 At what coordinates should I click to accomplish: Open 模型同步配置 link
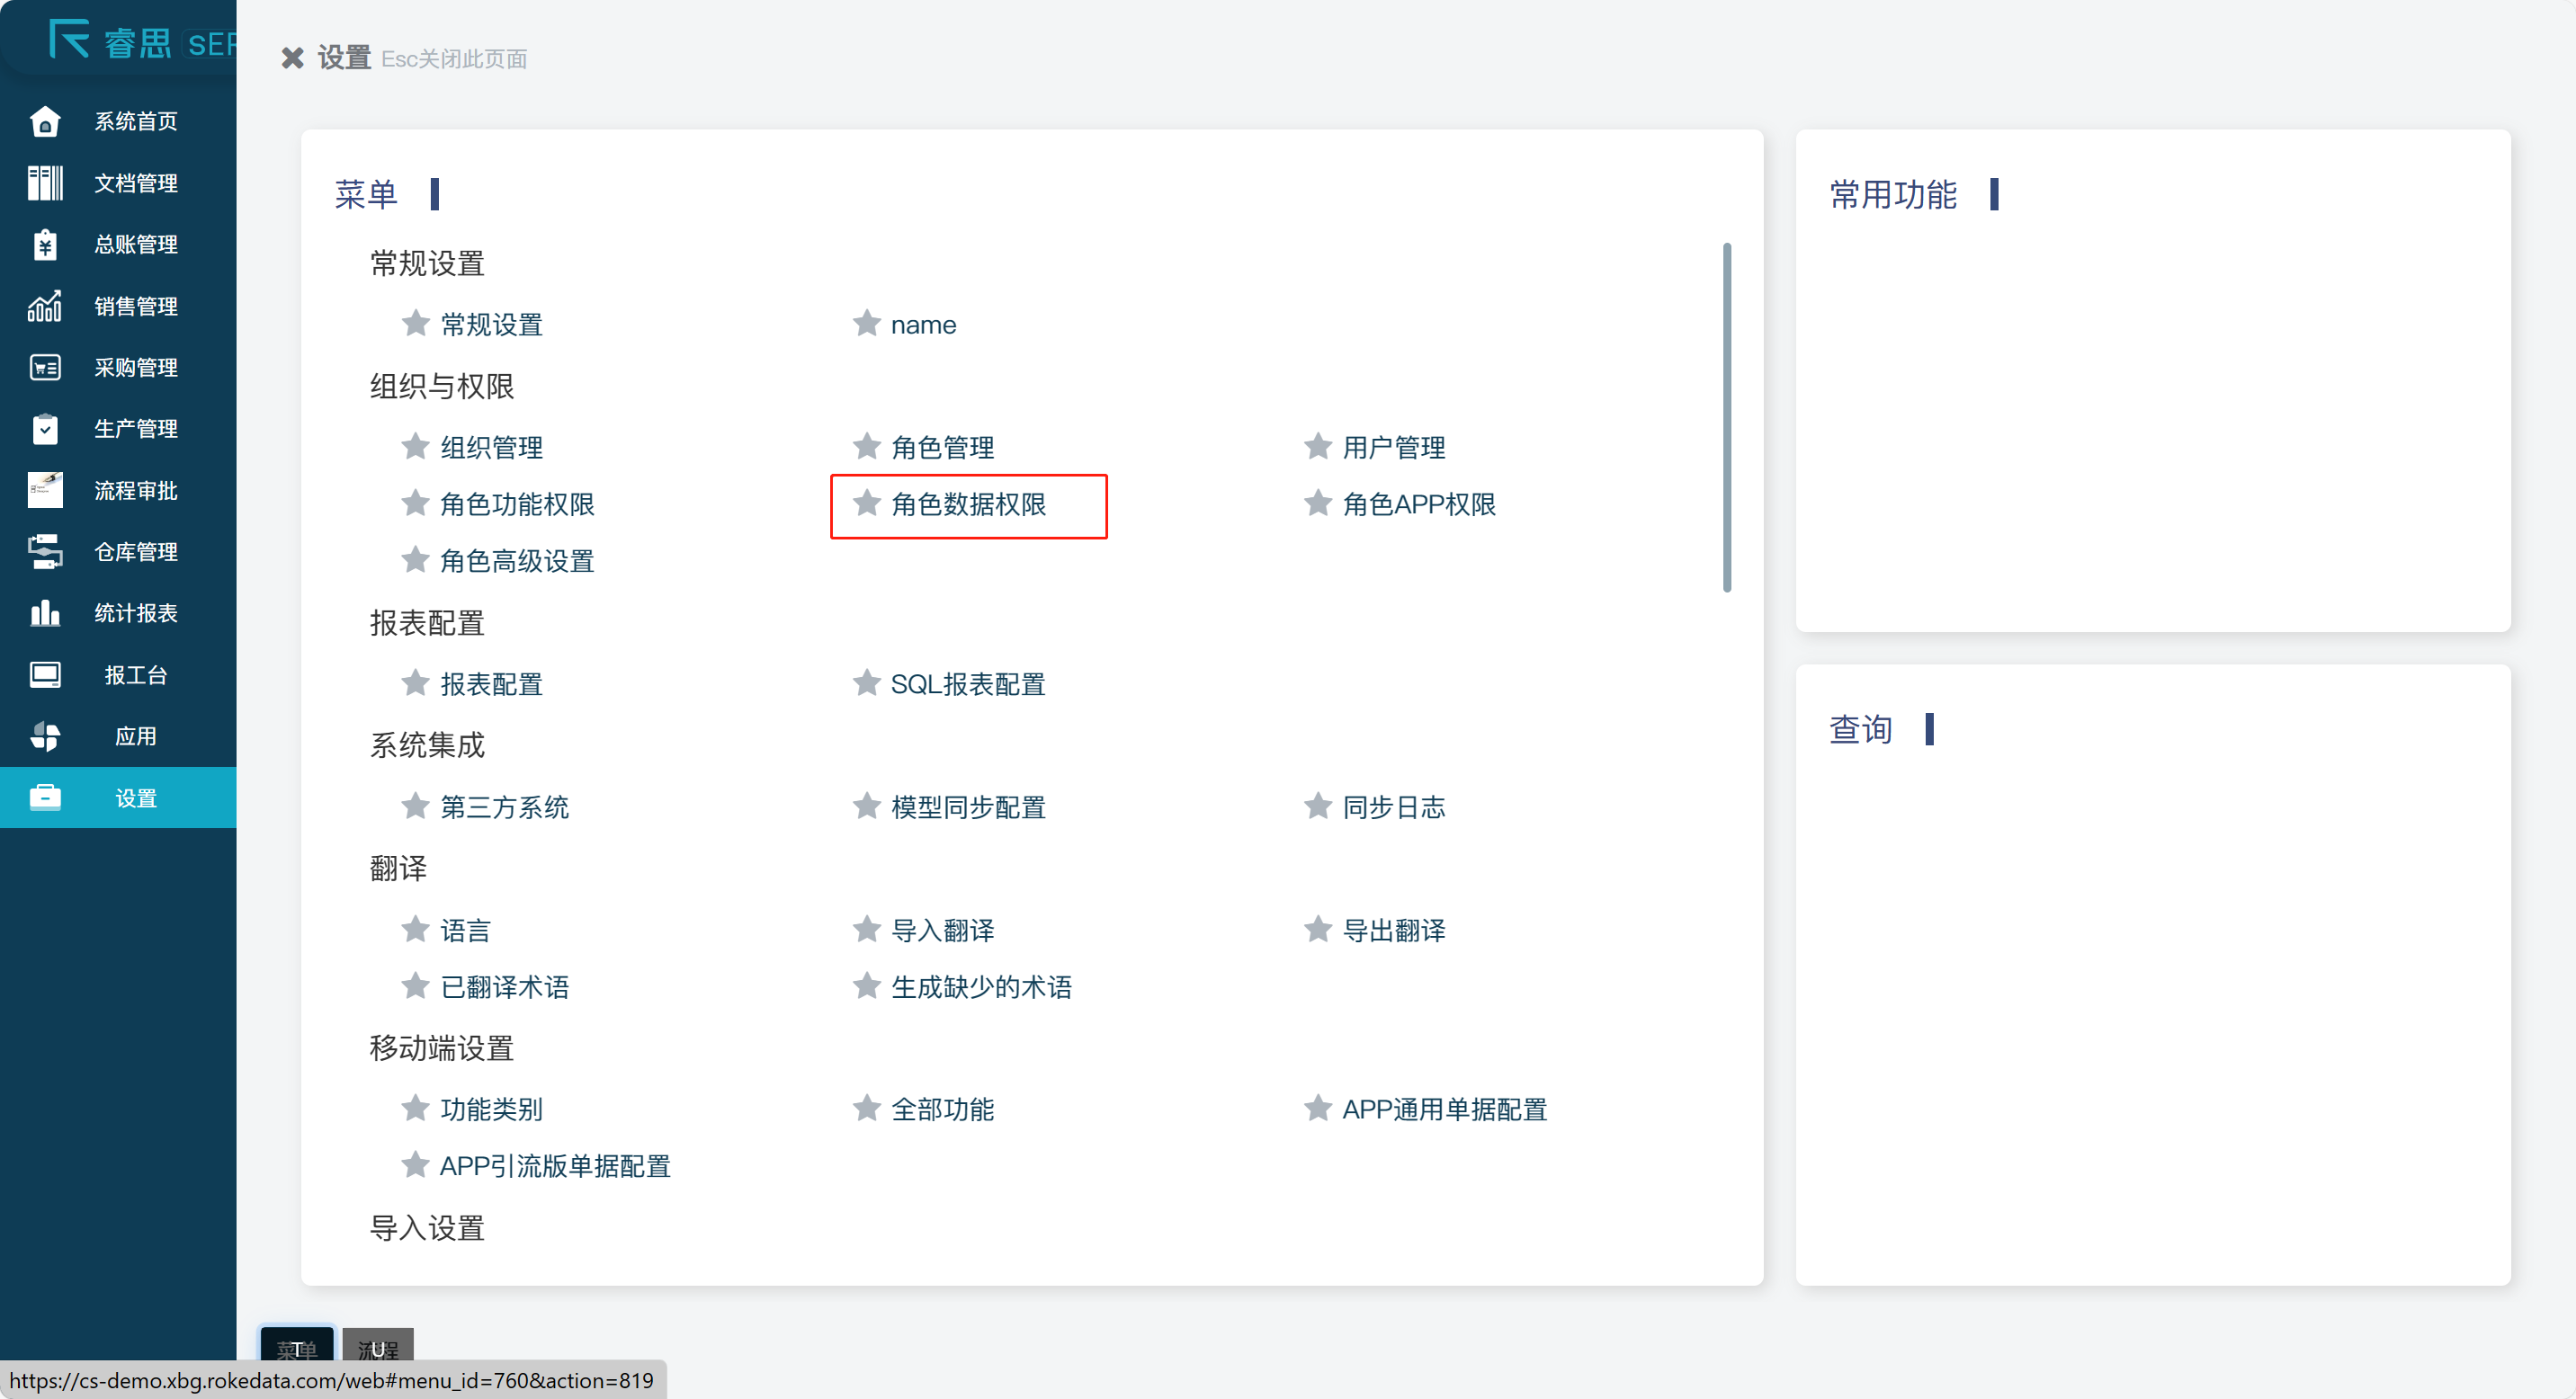point(967,806)
